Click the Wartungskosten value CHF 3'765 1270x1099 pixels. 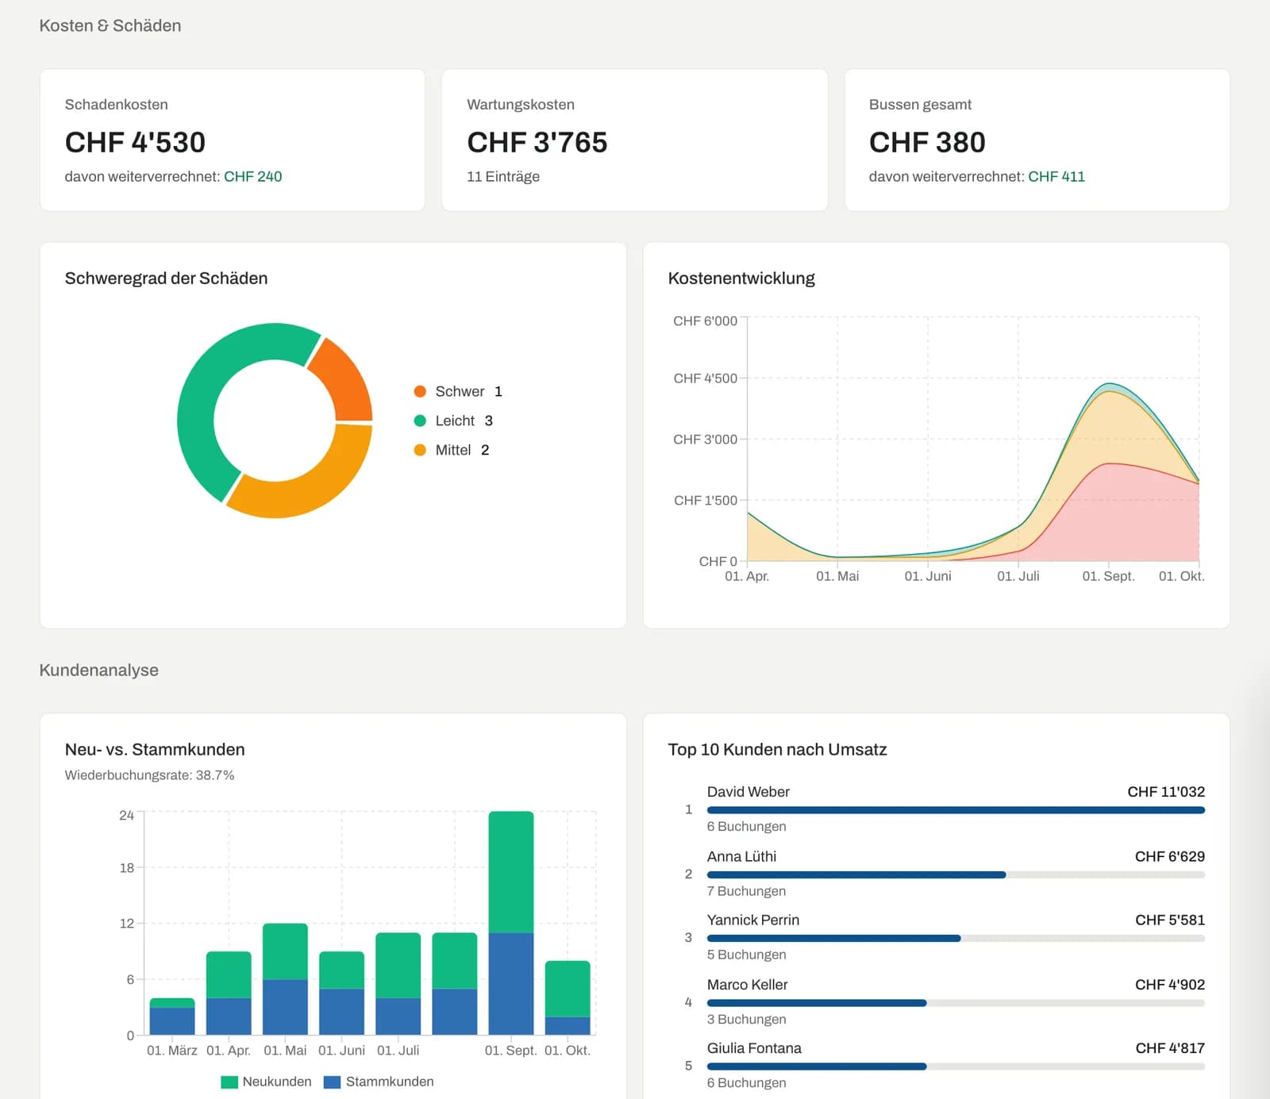pos(537,142)
